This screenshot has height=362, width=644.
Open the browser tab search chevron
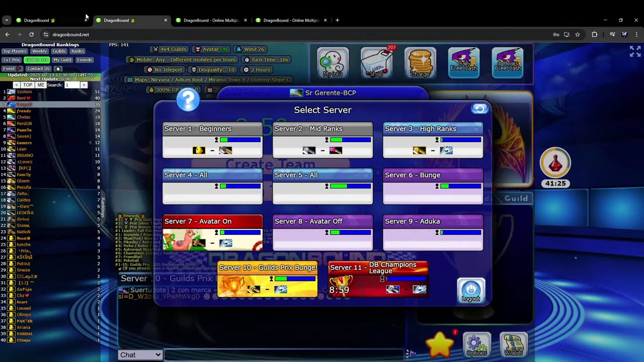pos(6,20)
